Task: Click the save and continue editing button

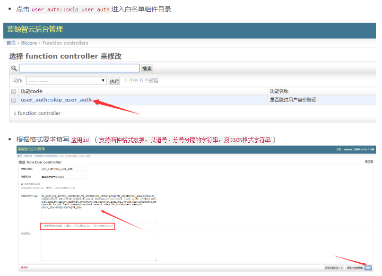Action: [355, 267]
